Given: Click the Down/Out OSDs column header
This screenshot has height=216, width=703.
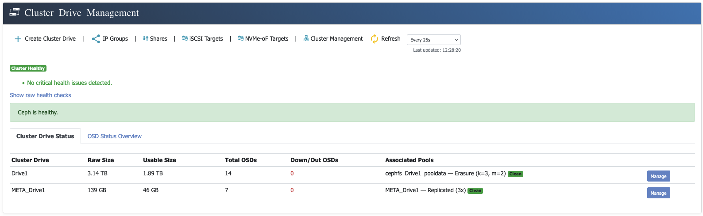Looking at the screenshot, I should coord(314,160).
